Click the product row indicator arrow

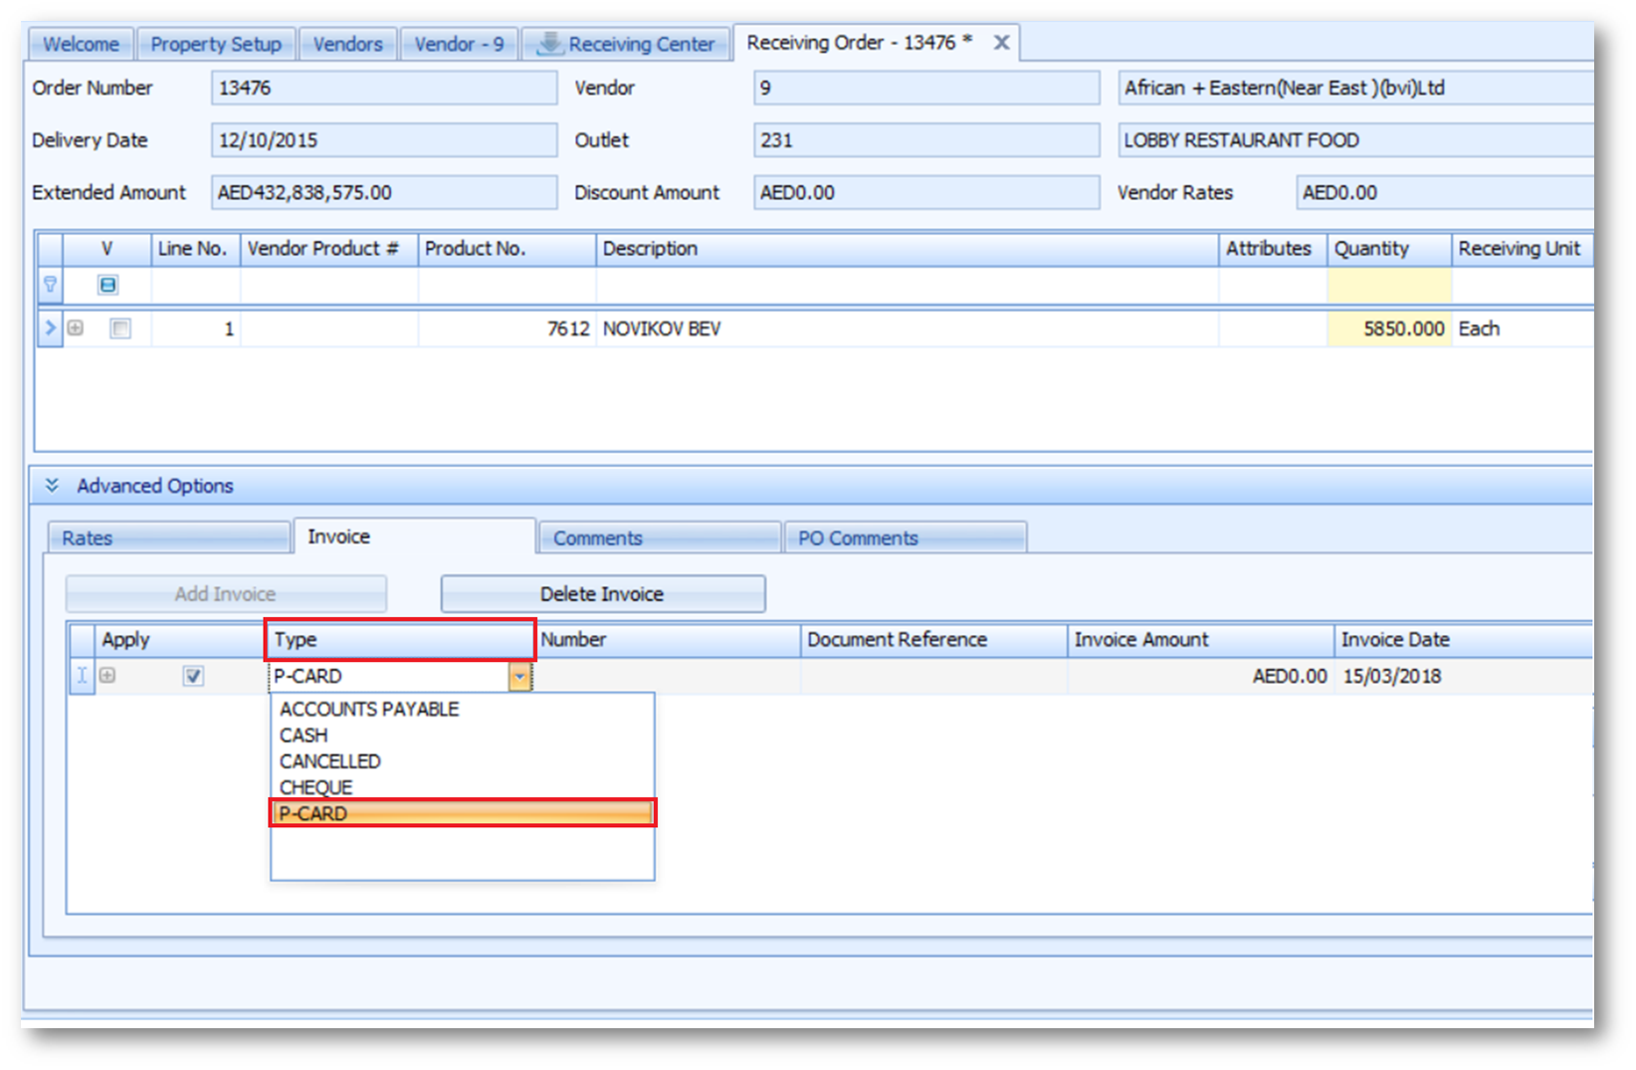click(x=50, y=327)
